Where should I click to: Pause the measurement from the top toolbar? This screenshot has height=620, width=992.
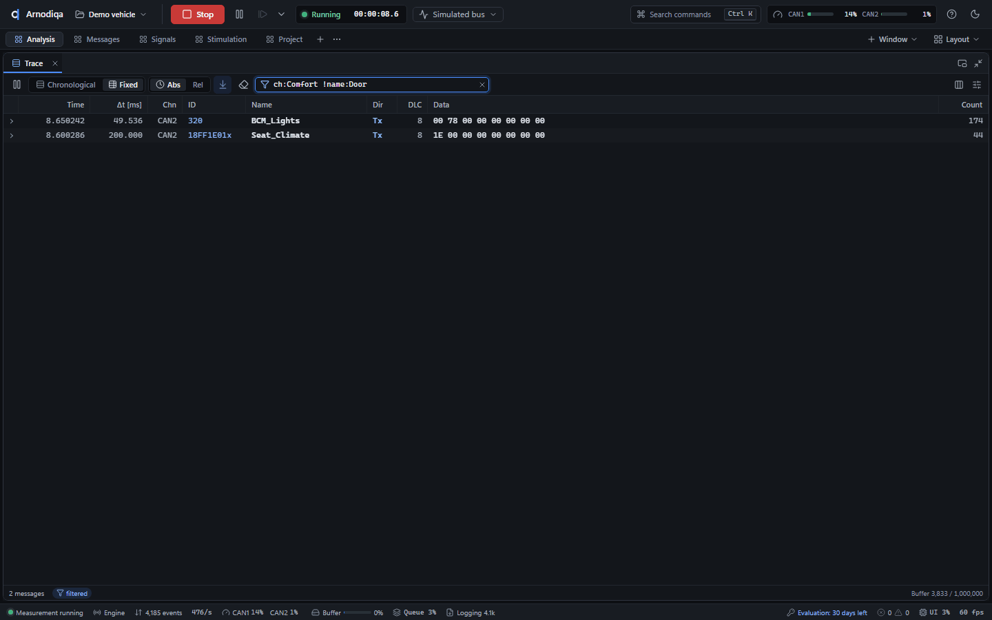[x=239, y=14]
